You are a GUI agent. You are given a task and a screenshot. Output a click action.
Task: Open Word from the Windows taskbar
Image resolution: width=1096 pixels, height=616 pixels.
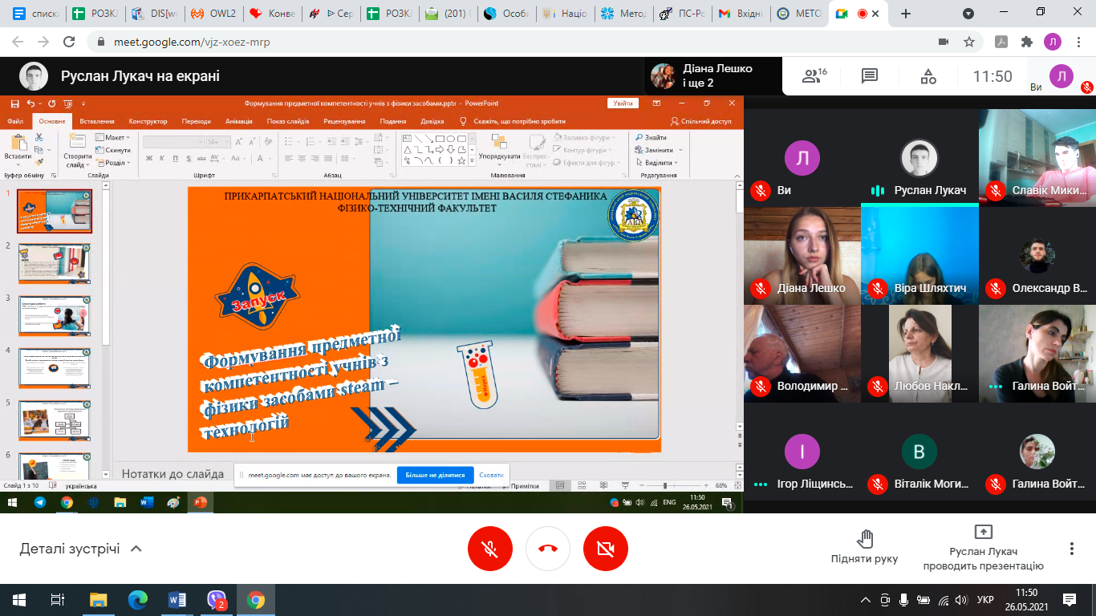click(177, 599)
